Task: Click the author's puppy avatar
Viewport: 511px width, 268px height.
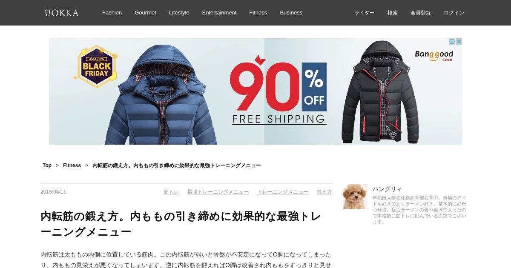Action: point(356,197)
